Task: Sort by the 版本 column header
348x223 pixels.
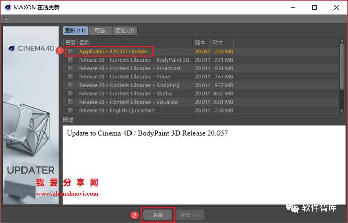Action: (202, 43)
